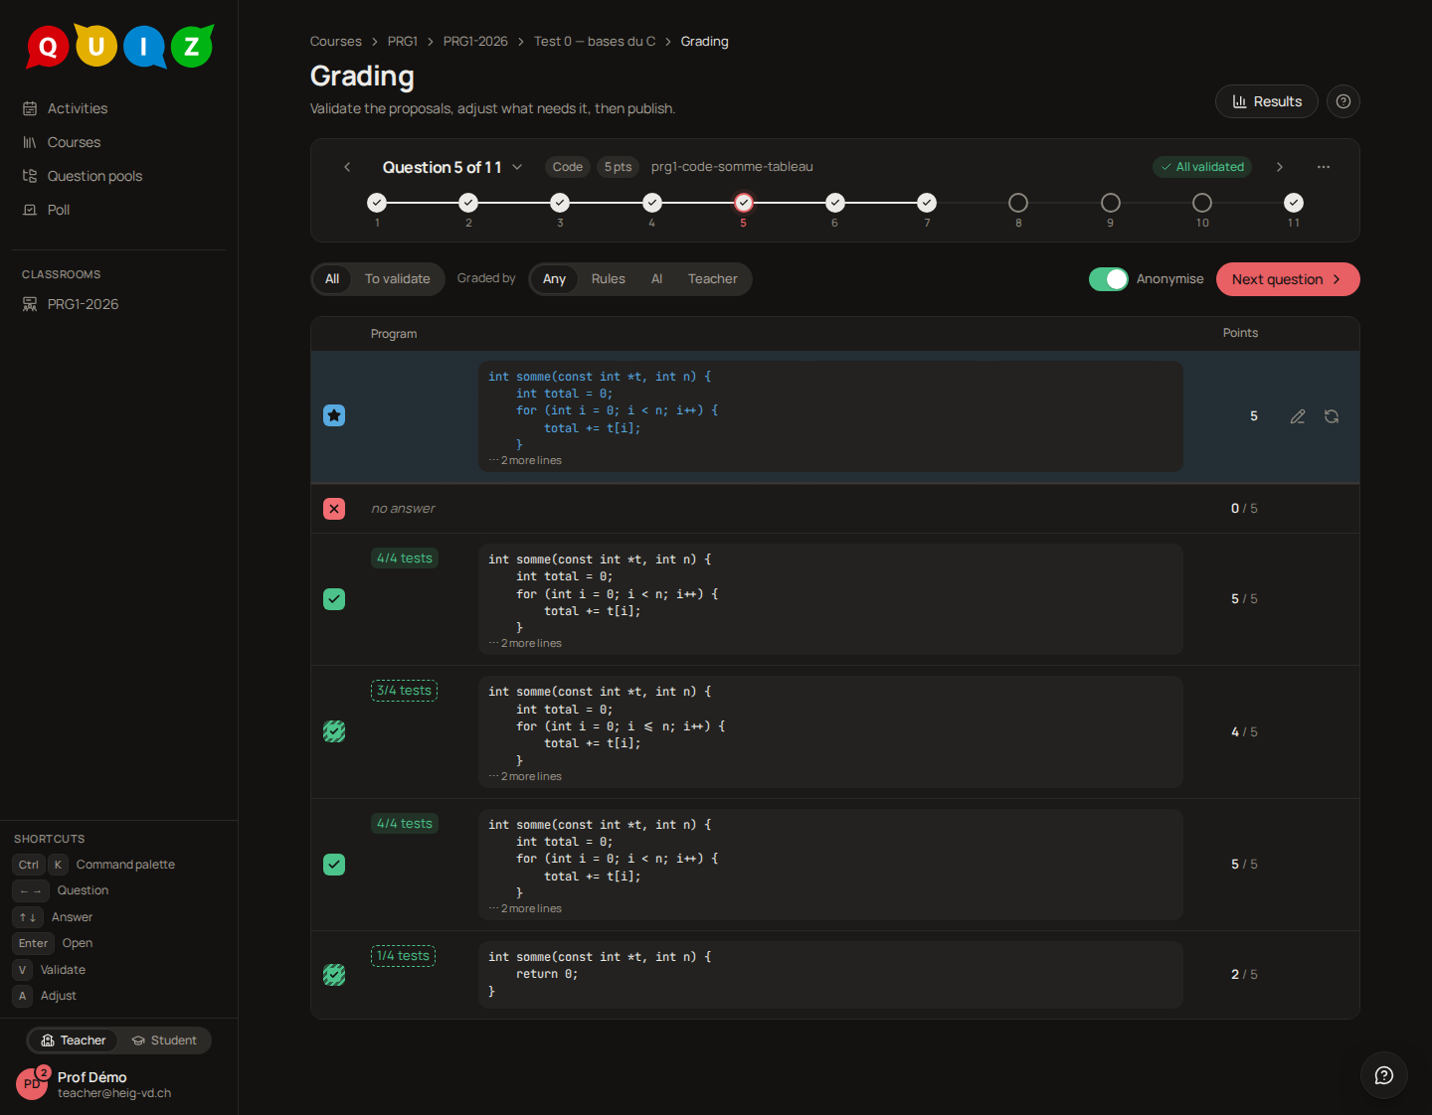
Task: Filter graded by Any
Action: 554,279
